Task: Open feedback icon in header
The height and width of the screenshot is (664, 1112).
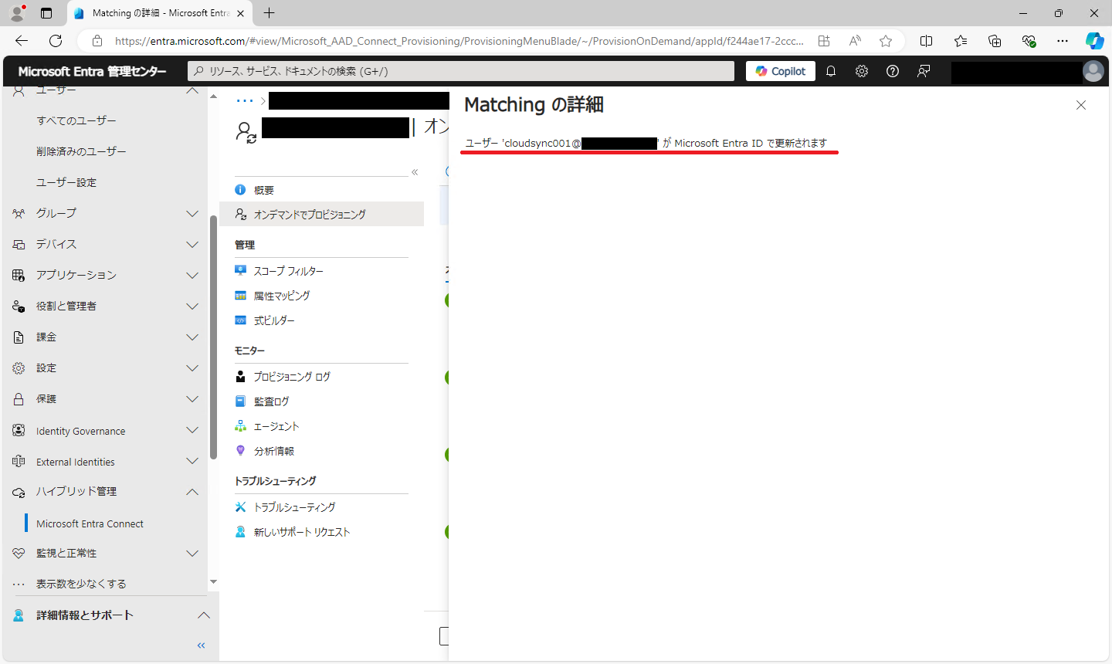Action: 924,71
